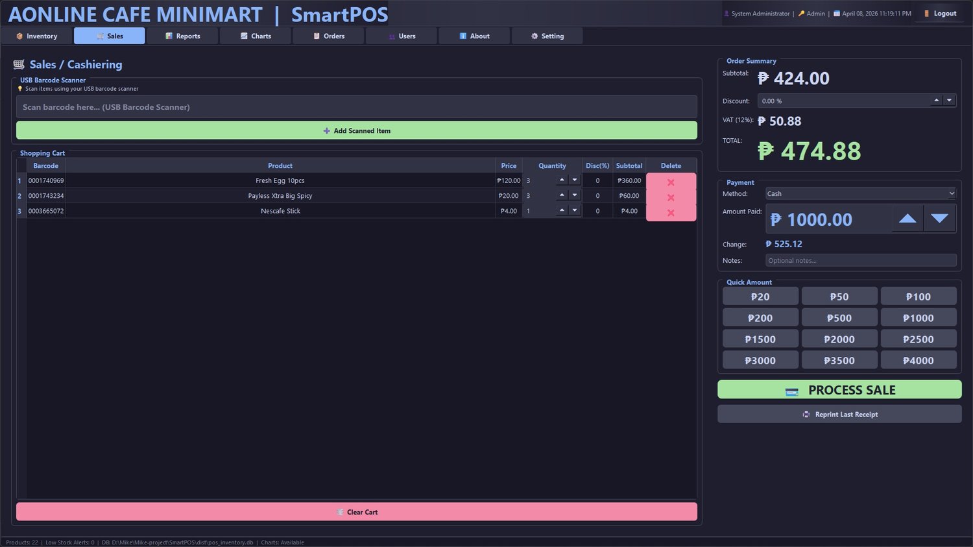Open the Setting tab

tap(547, 36)
